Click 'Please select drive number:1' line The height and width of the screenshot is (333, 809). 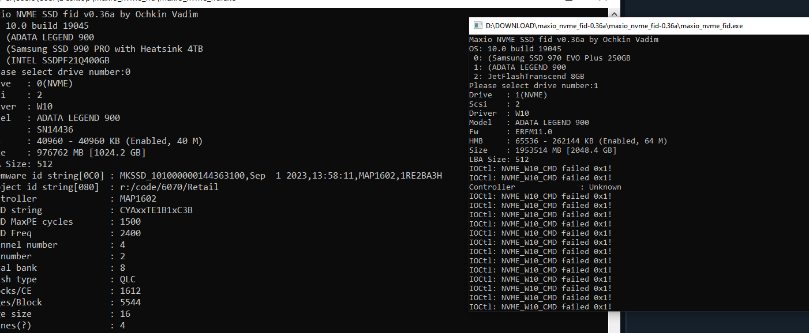pos(534,86)
